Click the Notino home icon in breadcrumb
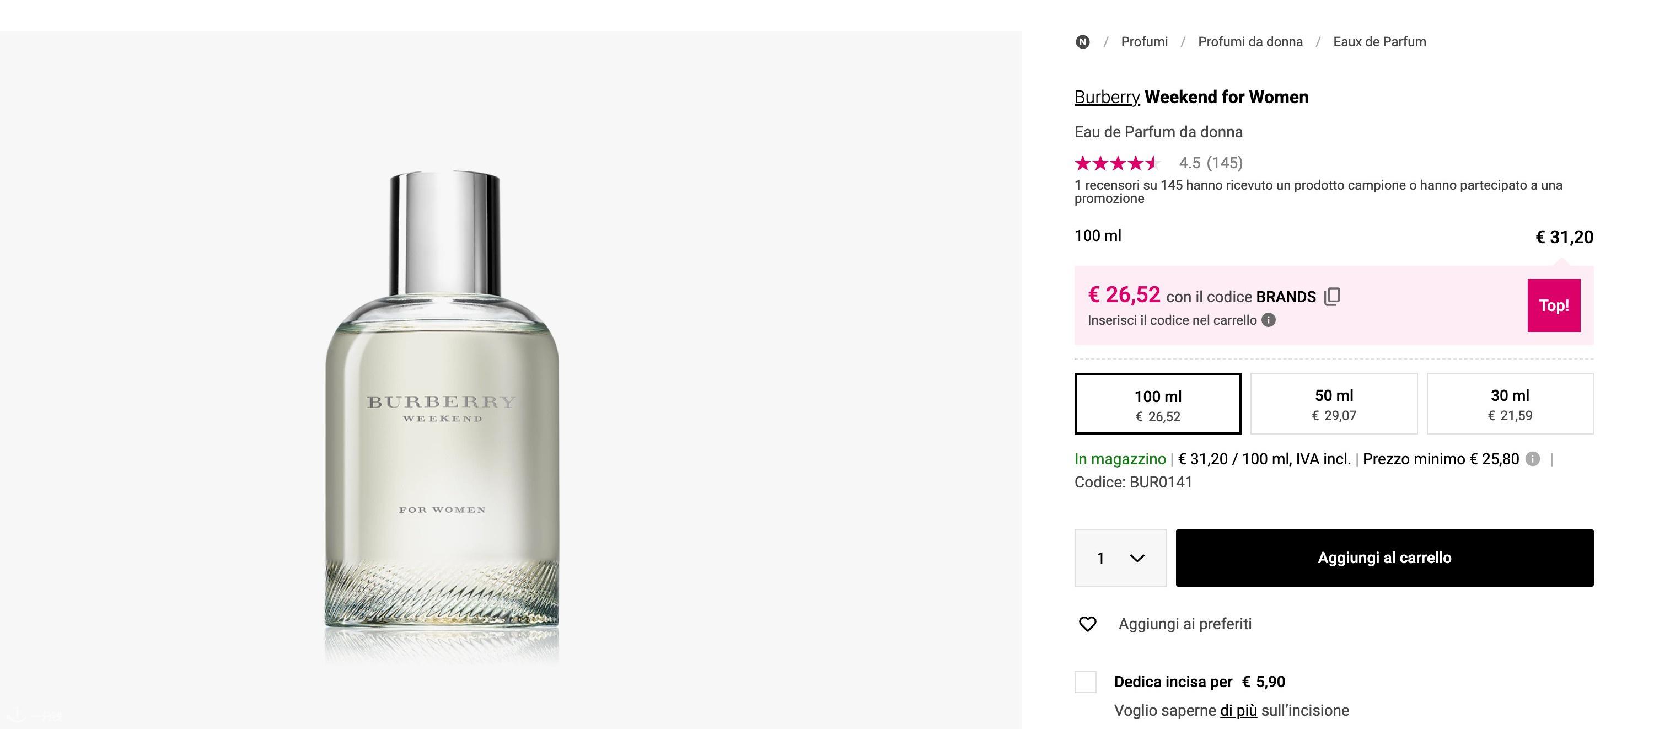This screenshot has height=729, width=1654. [1083, 42]
